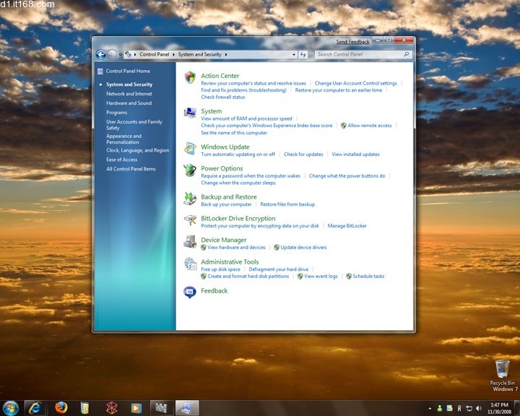Open the Action Center flag icon

[x=190, y=77]
